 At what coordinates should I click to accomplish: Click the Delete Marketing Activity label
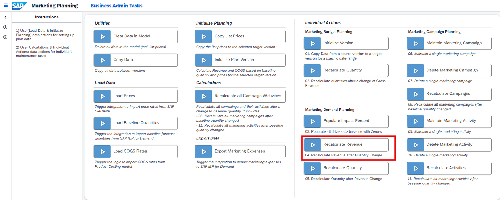point(449,144)
